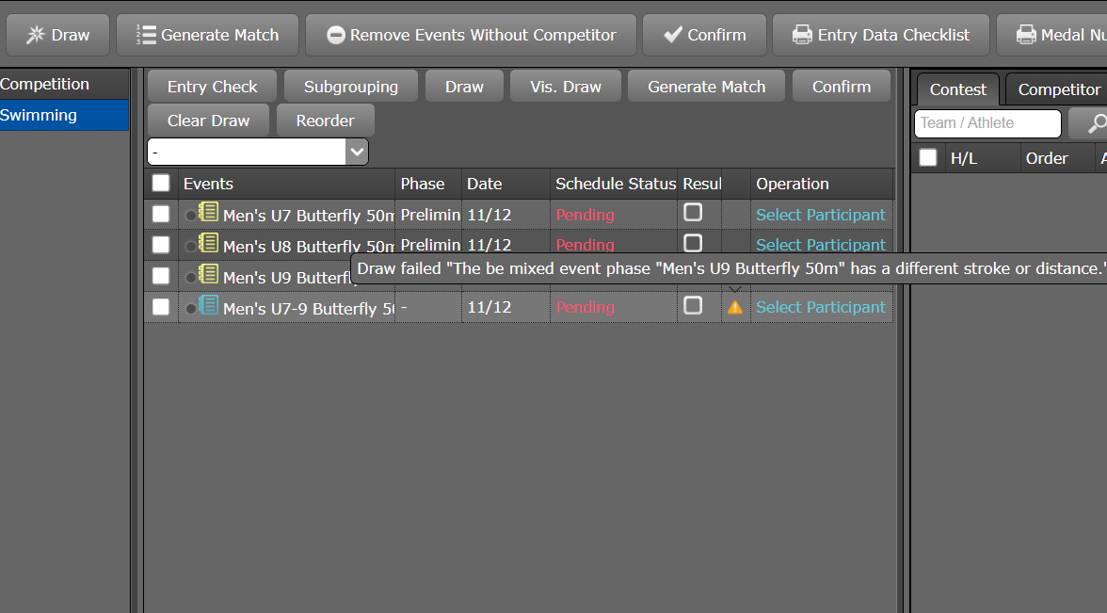Select the Draw tool in the top toolbar
This screenshot has width=1107, height=613.
click(x=56, y=34)
